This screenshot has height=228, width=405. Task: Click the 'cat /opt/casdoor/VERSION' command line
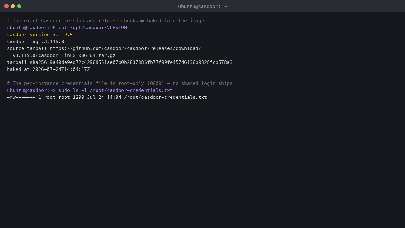[x=67, y=28]
